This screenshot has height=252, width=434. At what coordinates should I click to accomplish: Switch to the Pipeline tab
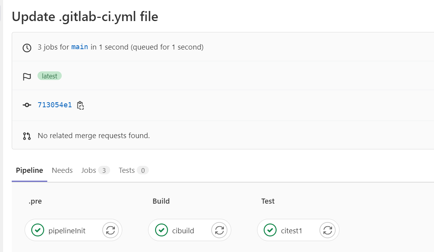click(29, 170)
